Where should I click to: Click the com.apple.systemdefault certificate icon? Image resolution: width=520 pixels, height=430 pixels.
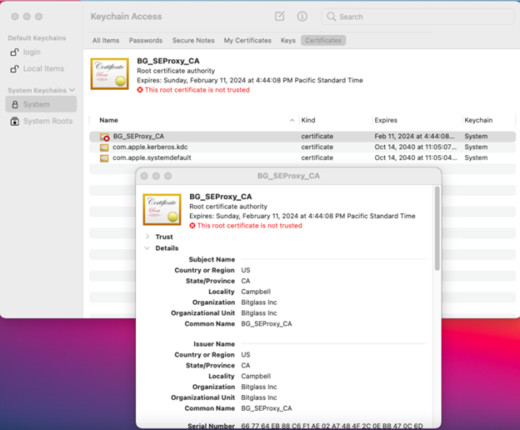pos(105,157)
